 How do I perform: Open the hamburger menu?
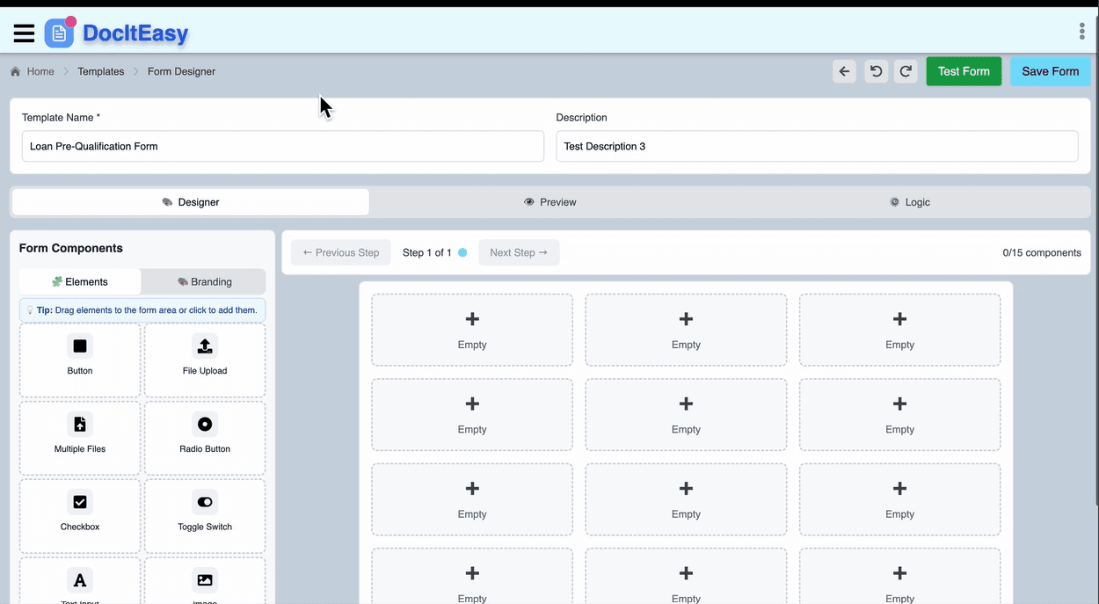click(24, 33)
